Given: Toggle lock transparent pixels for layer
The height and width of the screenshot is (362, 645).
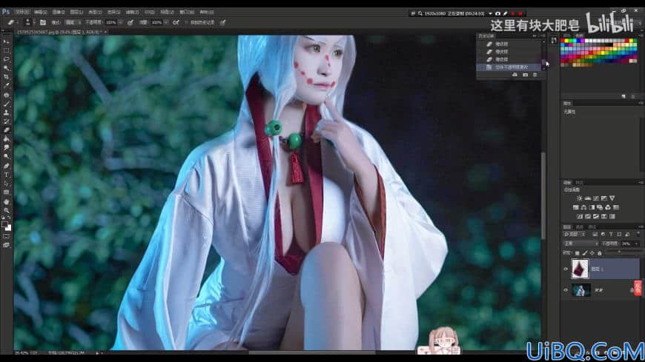Looking at the screenshot, I should coord(577,253).
